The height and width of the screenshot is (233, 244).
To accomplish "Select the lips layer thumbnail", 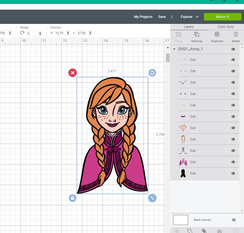I will [183, 116].
